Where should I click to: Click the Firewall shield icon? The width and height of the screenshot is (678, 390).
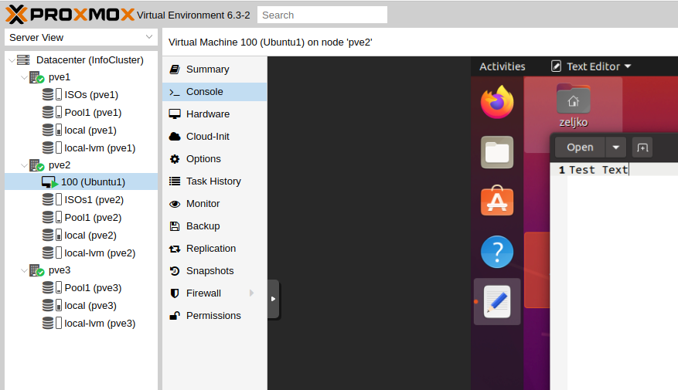click(175, 293)
